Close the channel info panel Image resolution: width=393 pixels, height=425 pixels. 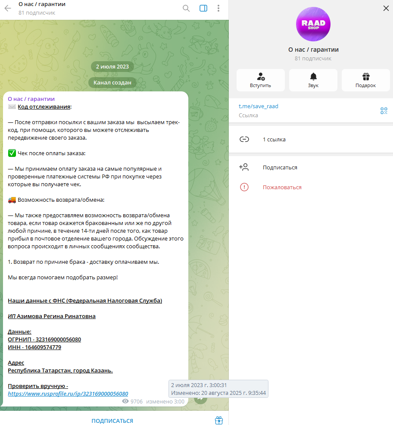(386, 8)
